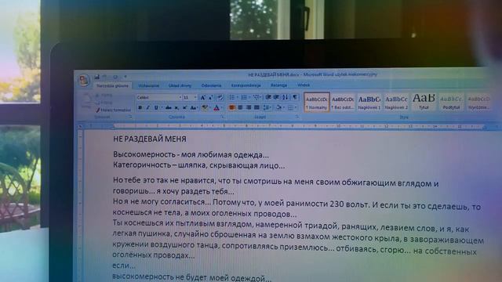Open the underline style dropdown arrow
Viewport: 502px width, 282px height.
coord(162,108)
